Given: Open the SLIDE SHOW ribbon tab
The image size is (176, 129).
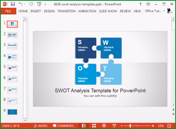Looking at the screenshot, I should pos(108,11).
